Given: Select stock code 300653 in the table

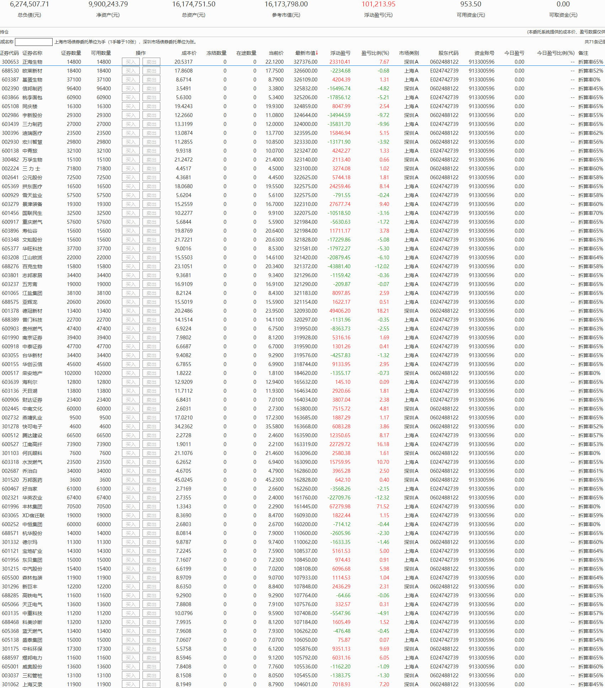Looking at the screenshot, I should click(x=10, y=62).
